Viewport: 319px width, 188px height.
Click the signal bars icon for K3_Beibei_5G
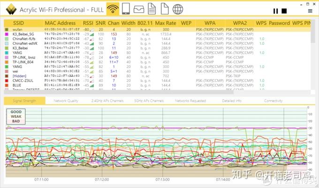point(92,35)
